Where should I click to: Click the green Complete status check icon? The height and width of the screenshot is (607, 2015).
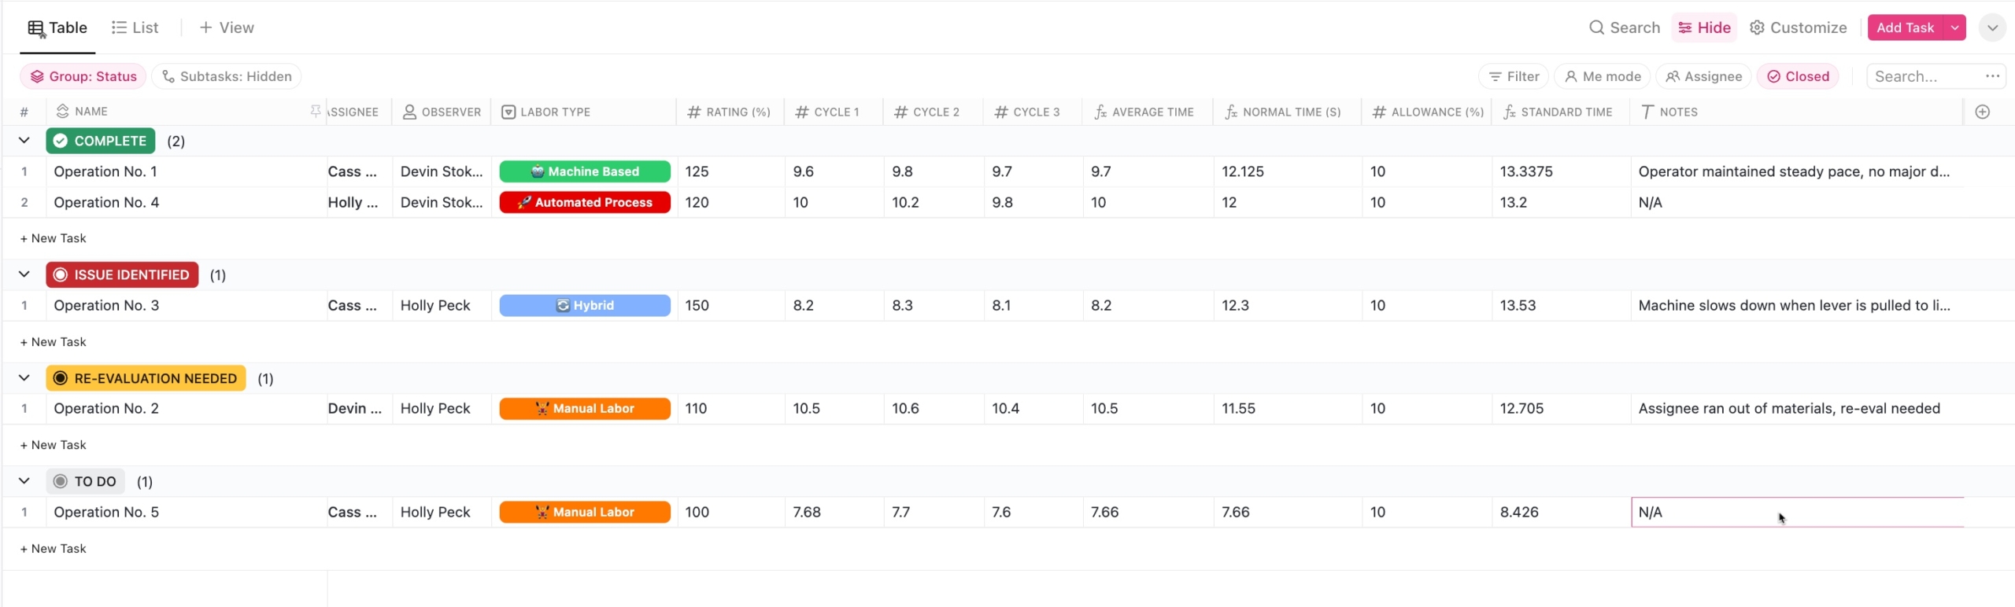pos(61,141)
